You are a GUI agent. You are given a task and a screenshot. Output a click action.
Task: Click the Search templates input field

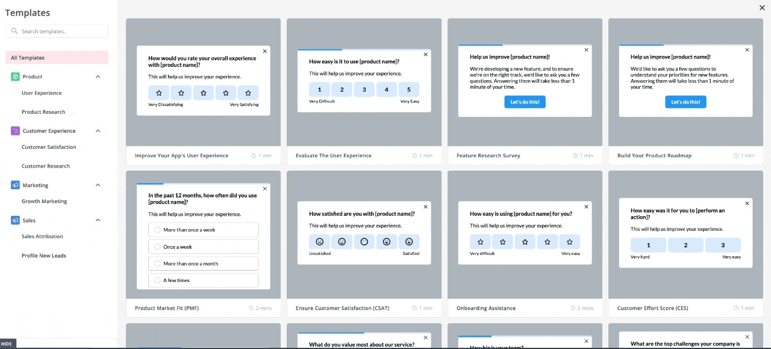(57, 31)
